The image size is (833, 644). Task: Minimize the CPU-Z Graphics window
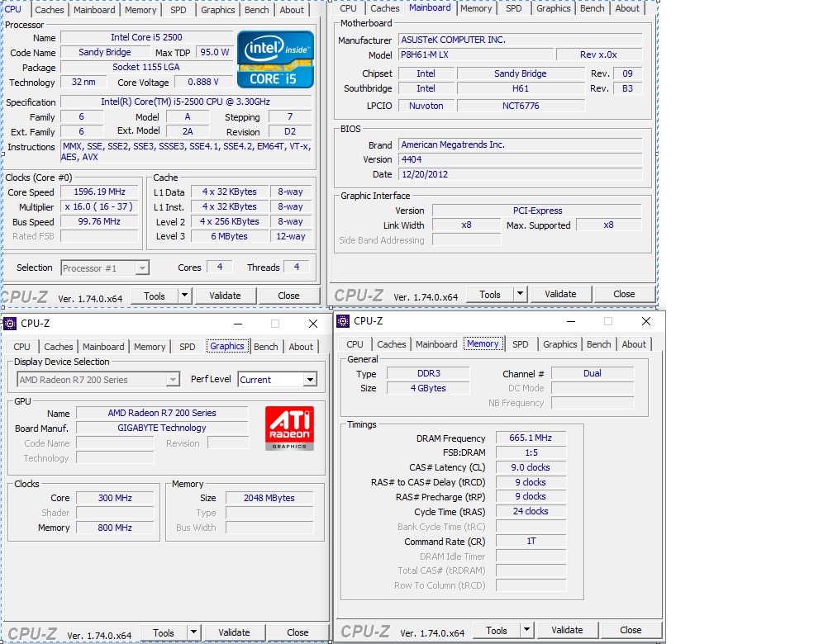(x=238, y=324)
